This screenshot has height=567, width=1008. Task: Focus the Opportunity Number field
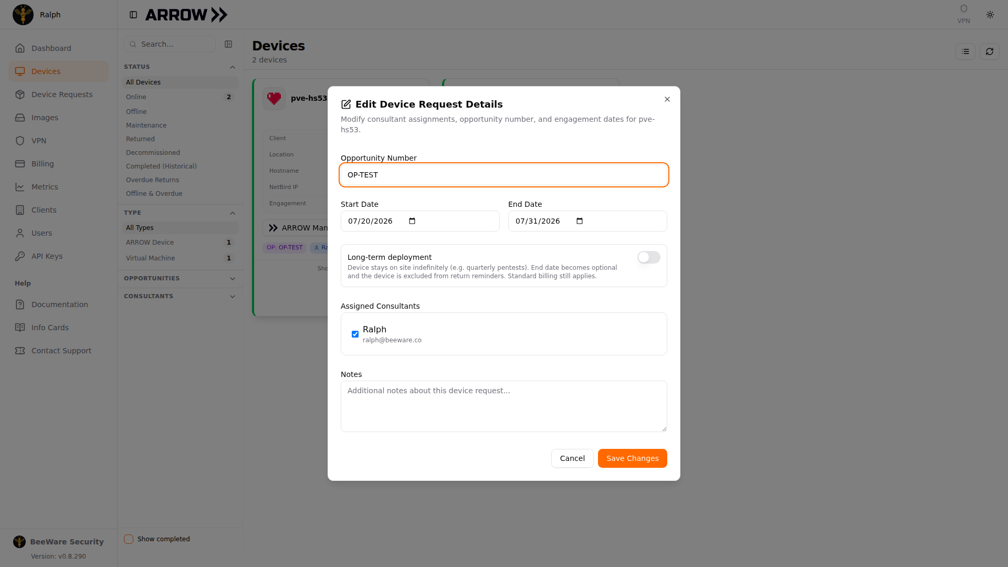504,175
